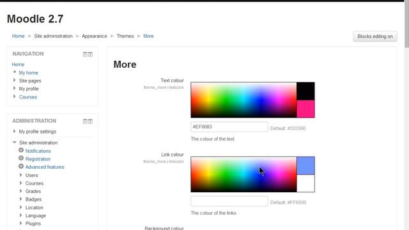The width and height of the screenshot is (409, 230).
Task: Hide the Administration block
Action: pos(85,121)
